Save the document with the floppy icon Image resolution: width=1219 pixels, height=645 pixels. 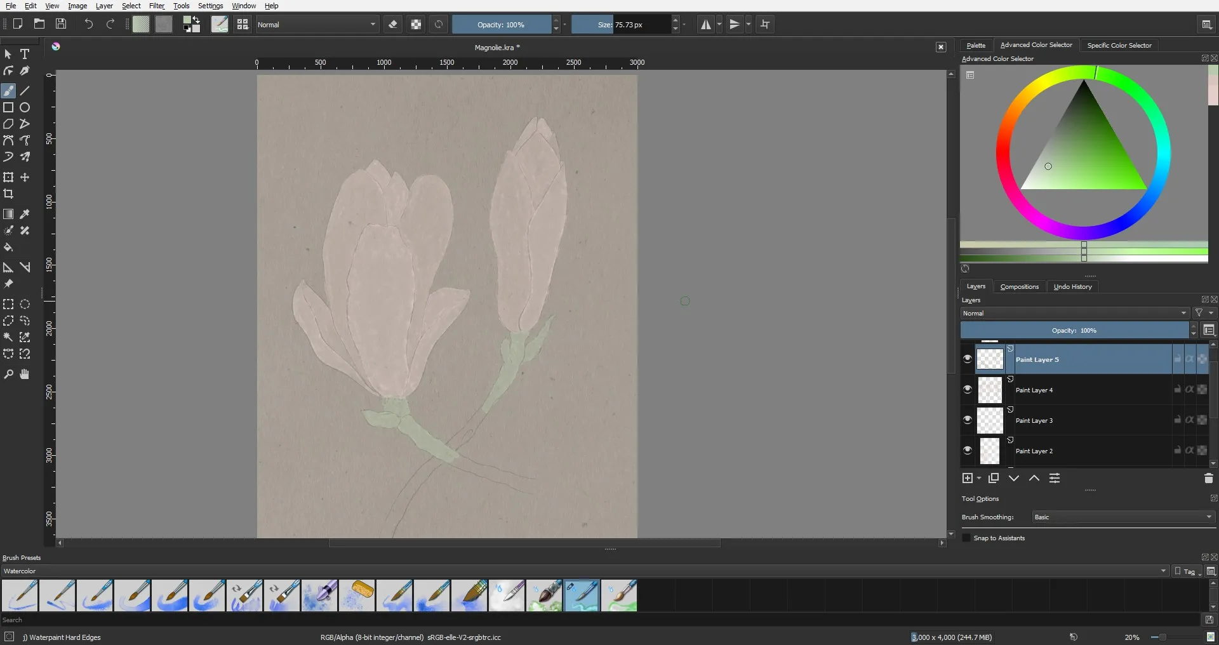(x=61, y=24)
